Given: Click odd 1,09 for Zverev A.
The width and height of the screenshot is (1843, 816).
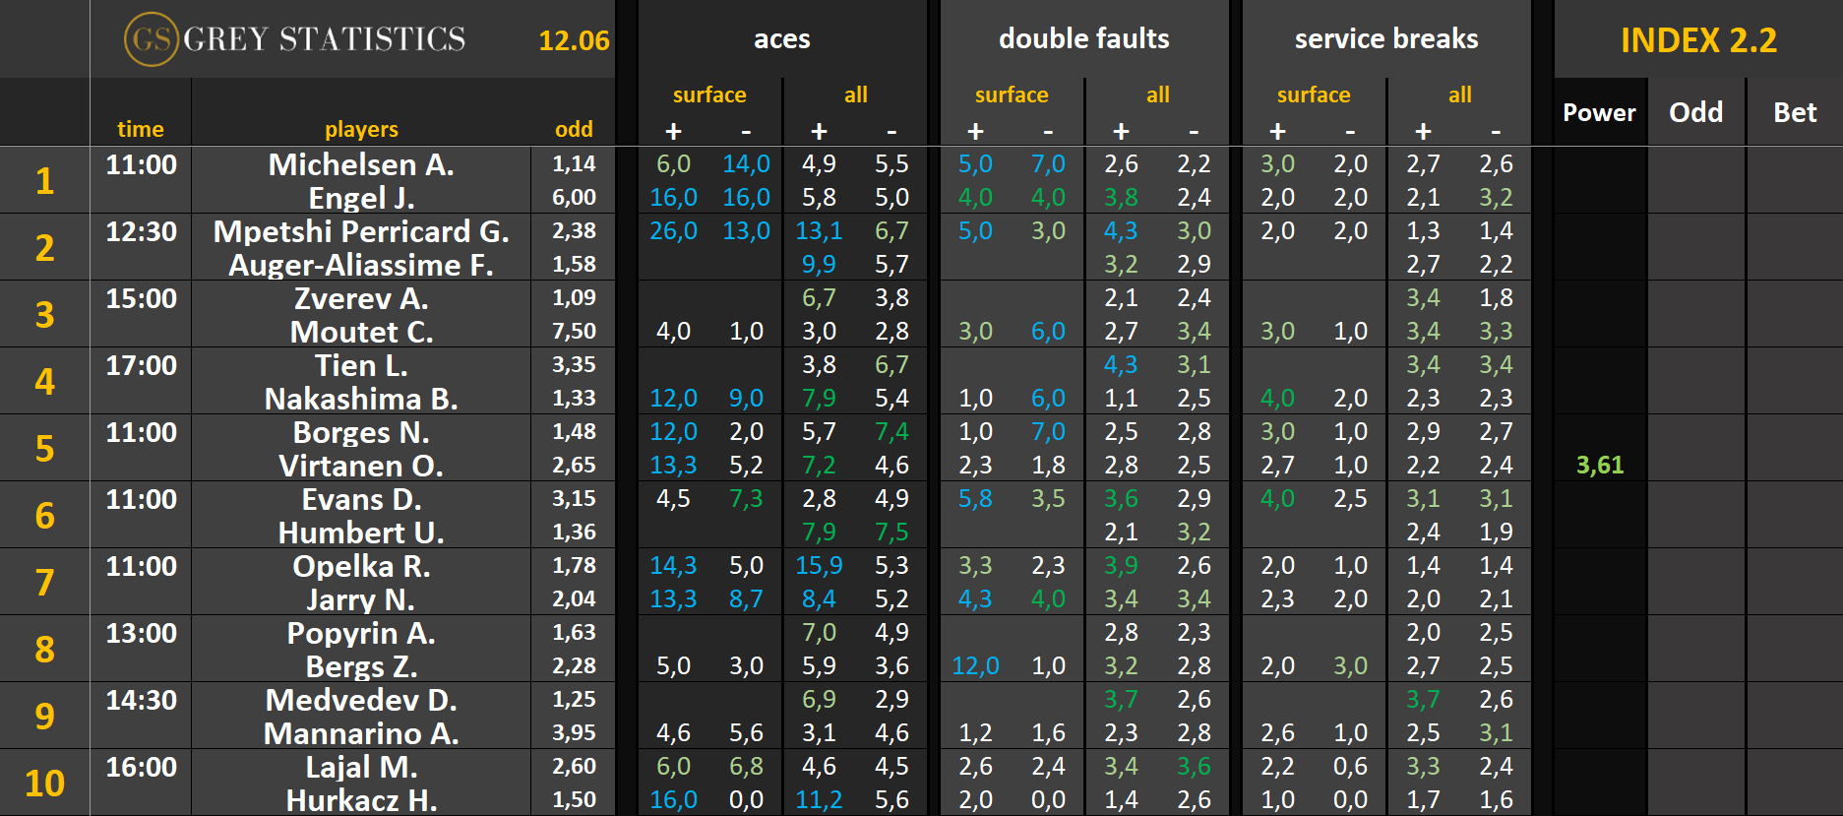Looking at the screenshot, I should [x=574, y=297].
